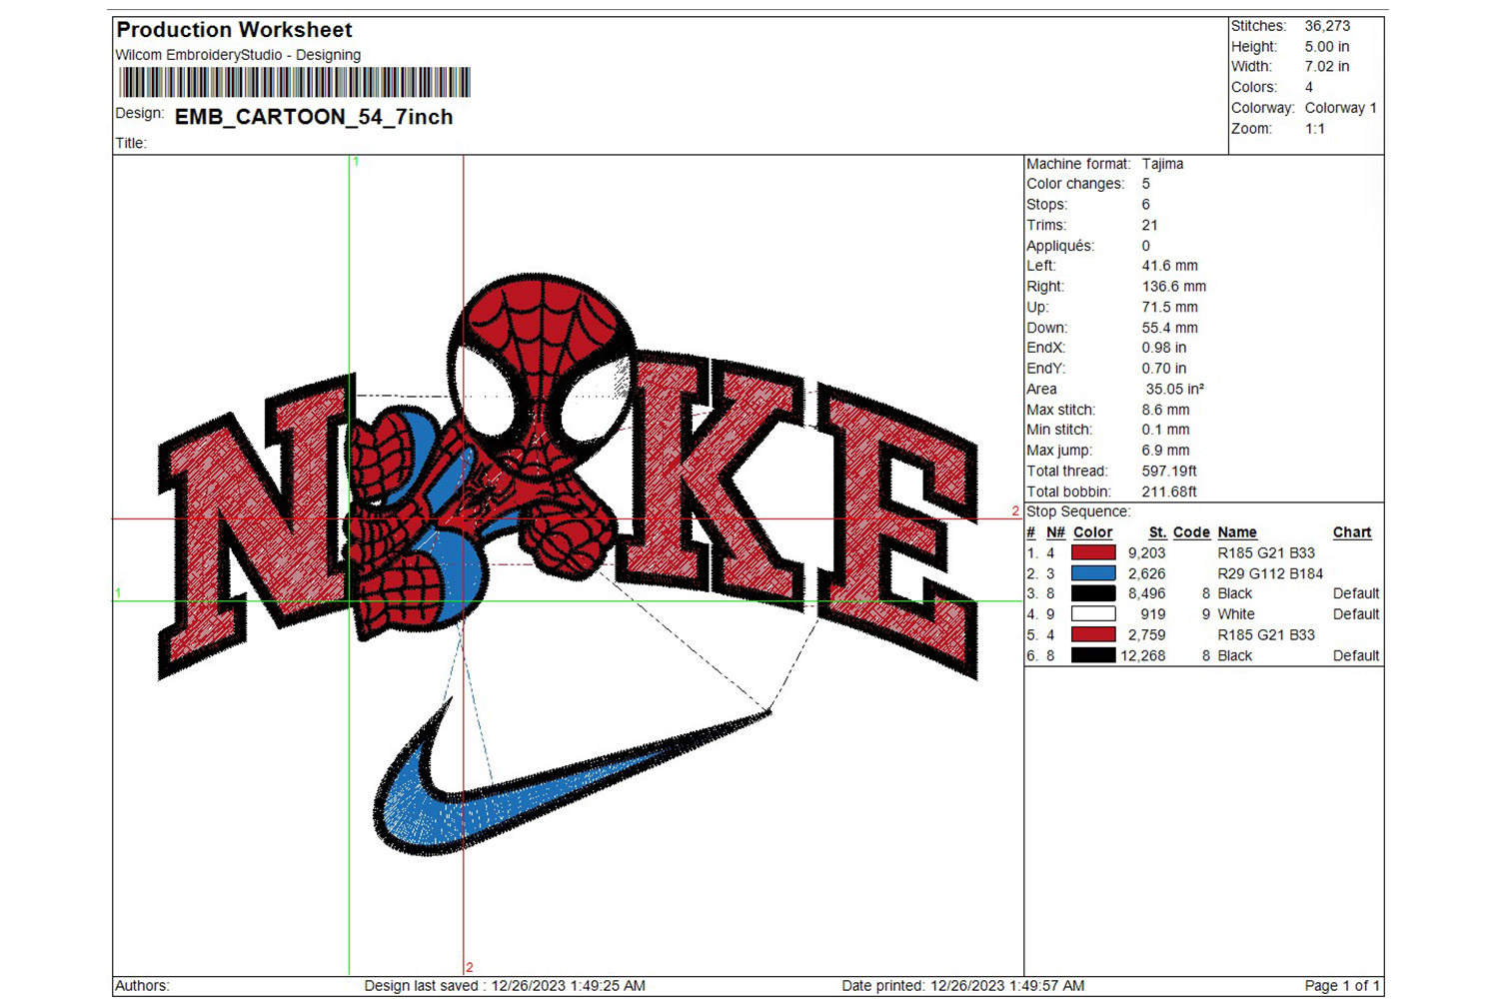The height and width of the screenshot is (999, 1501).
Task: Select the red swatch in stop sequence row 1
Action: click(1093, 552)
